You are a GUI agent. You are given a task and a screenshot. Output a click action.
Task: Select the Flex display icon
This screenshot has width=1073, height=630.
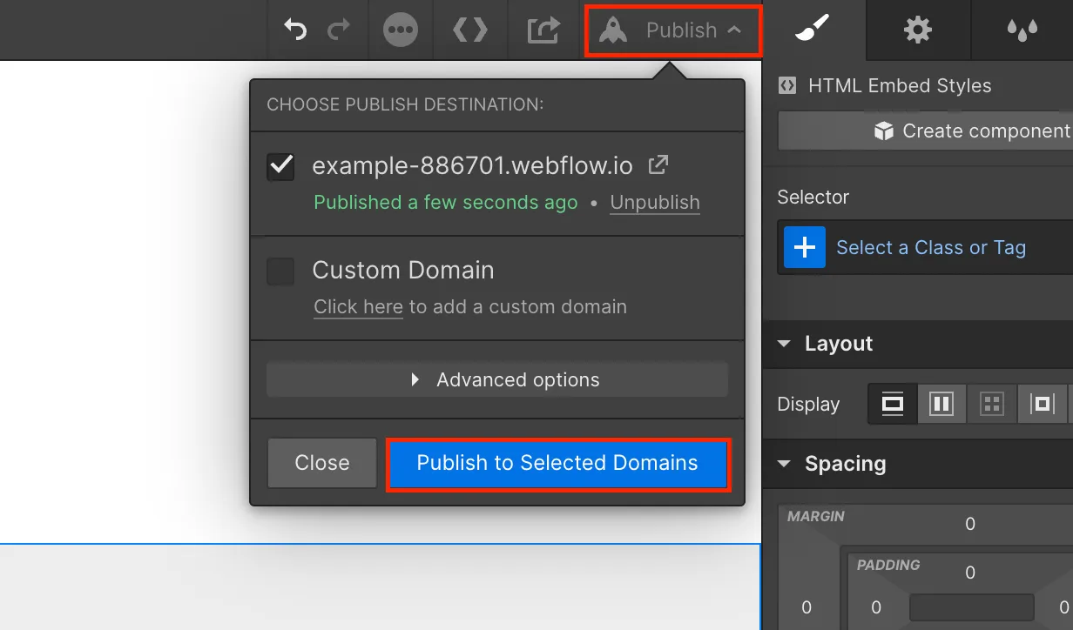pos(941,403)
